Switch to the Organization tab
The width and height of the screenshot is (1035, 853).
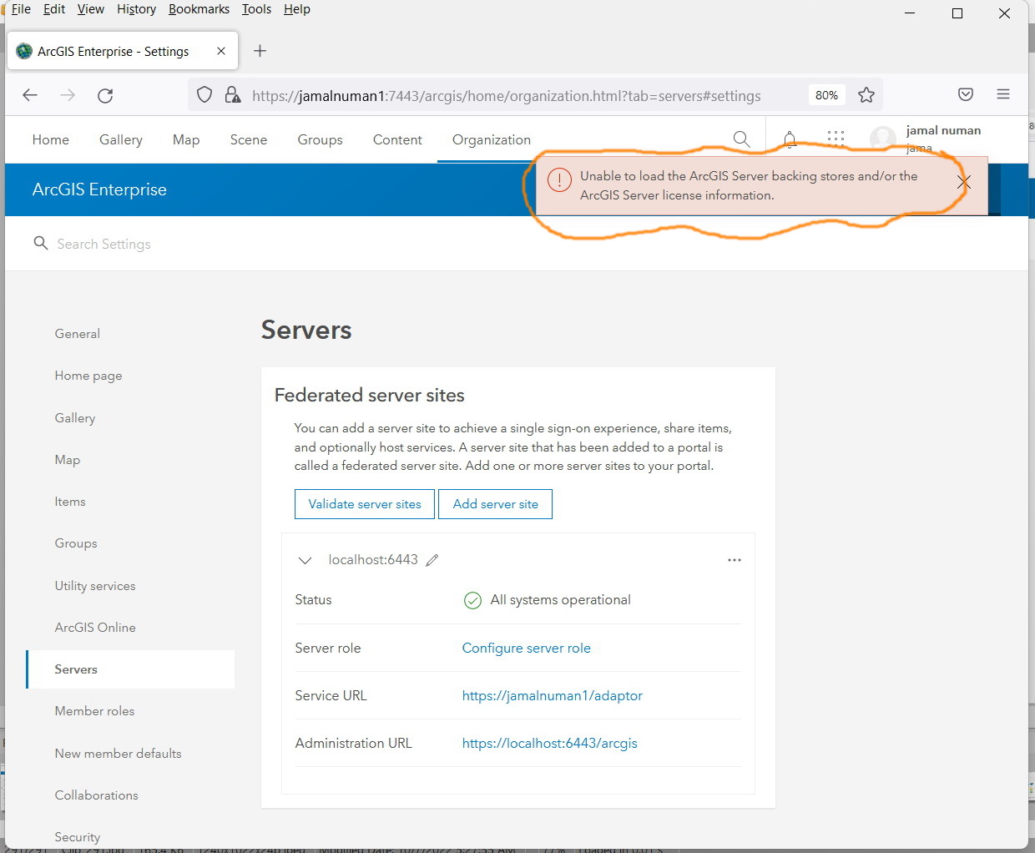point(491,139)
